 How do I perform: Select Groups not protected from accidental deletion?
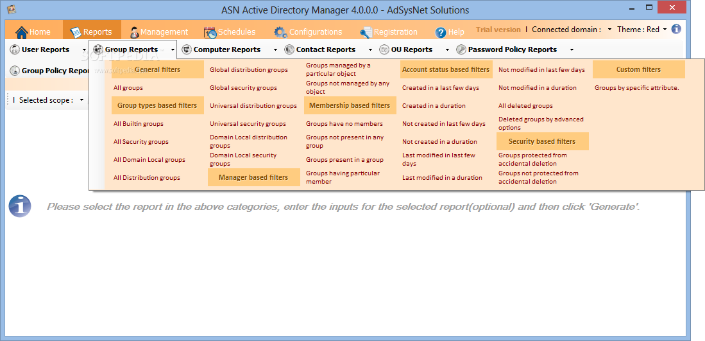coord(538,177)
